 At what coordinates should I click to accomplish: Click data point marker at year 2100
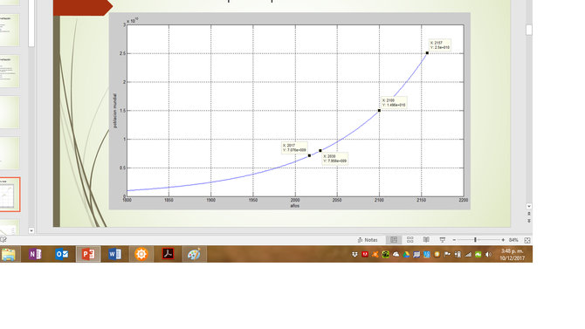[380, 111]
